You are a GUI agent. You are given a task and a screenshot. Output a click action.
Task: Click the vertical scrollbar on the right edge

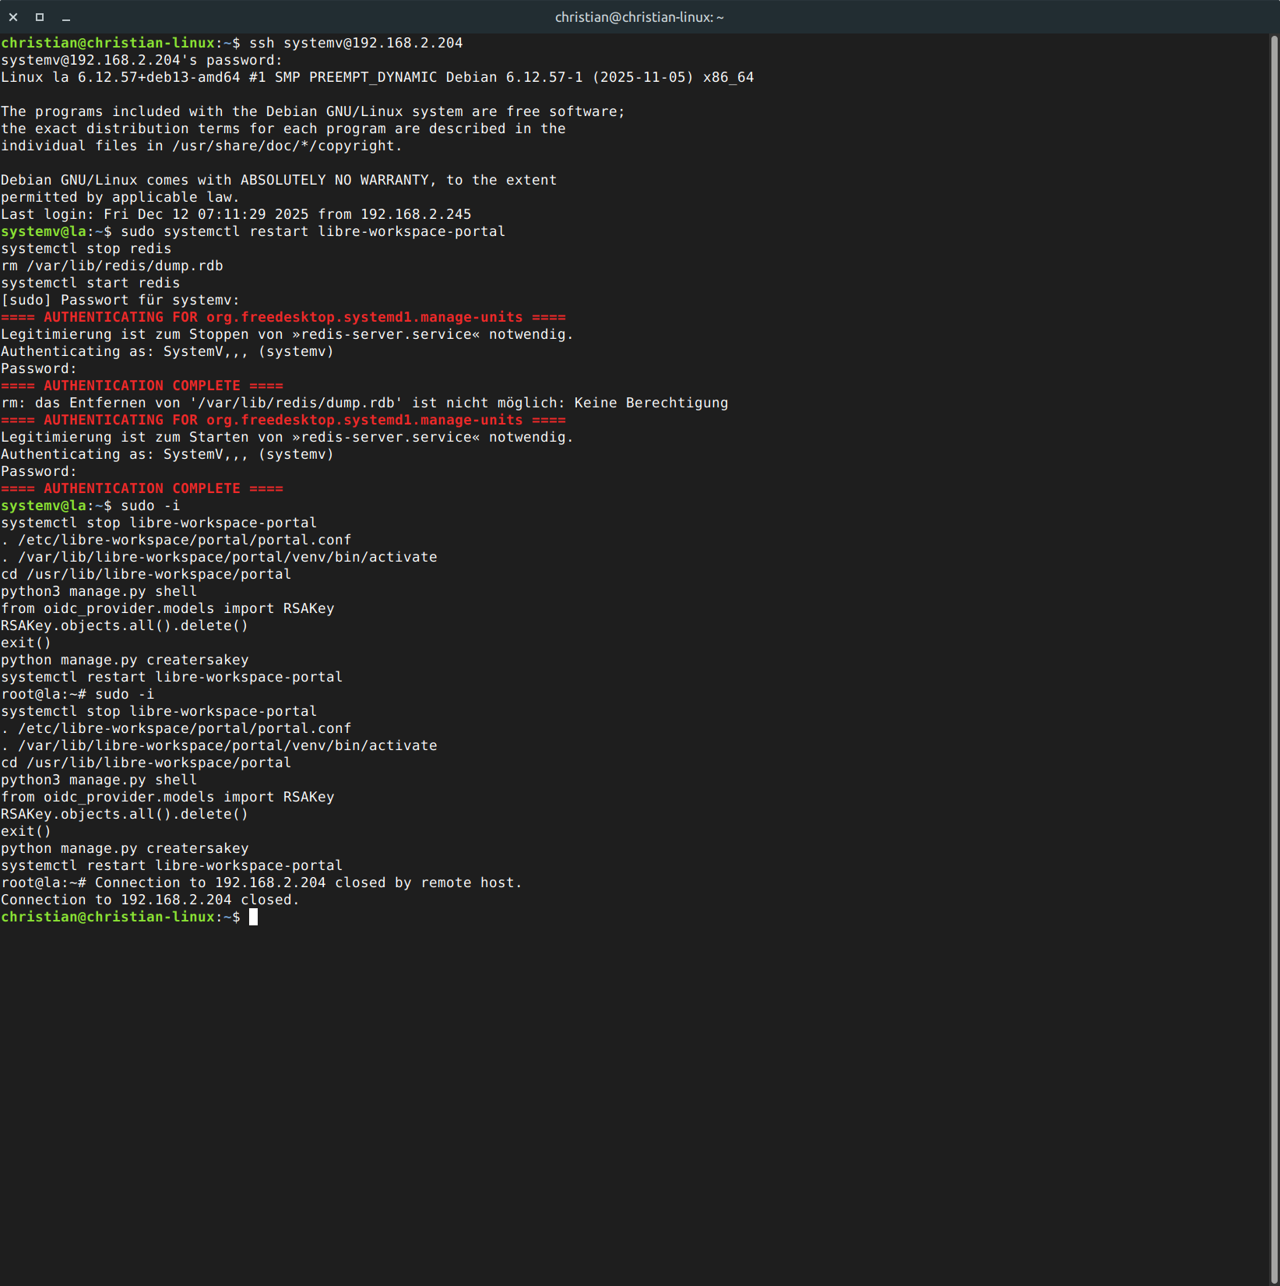[1274, 623]
